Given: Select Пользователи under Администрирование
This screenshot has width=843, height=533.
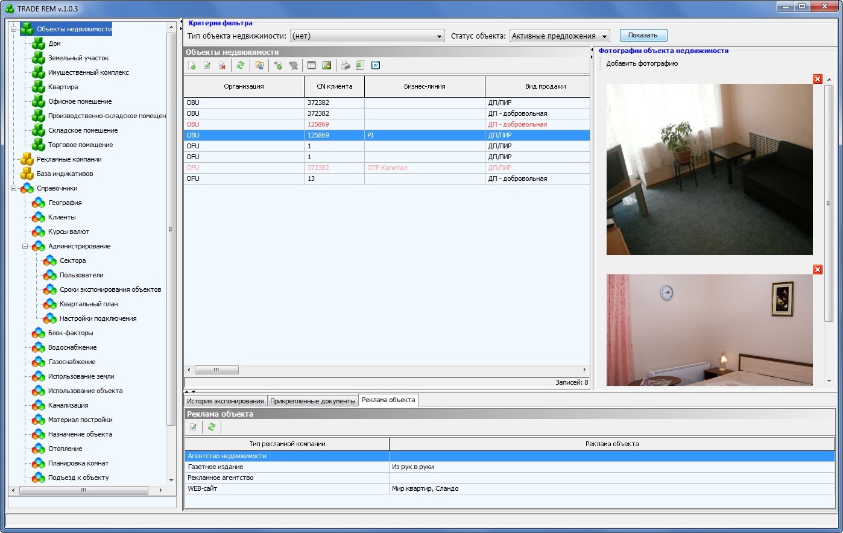Looking at the screenshot, I should click(x=81, y=275).
